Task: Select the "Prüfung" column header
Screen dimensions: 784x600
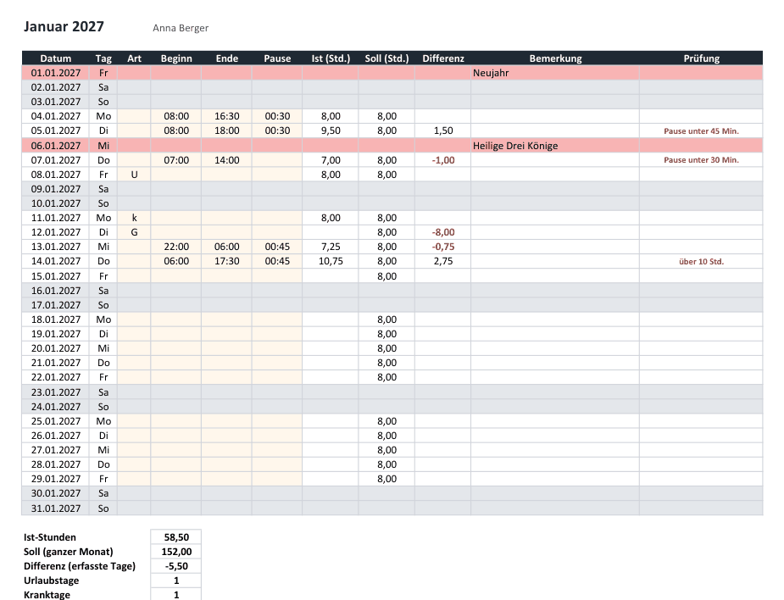Action: pyautogui.click(x=701, y=58)
